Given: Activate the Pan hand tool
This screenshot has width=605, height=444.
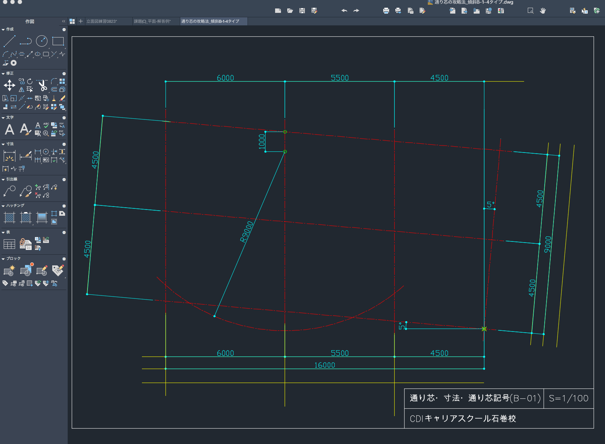Looking at the screenshot, I should (543, 11).
